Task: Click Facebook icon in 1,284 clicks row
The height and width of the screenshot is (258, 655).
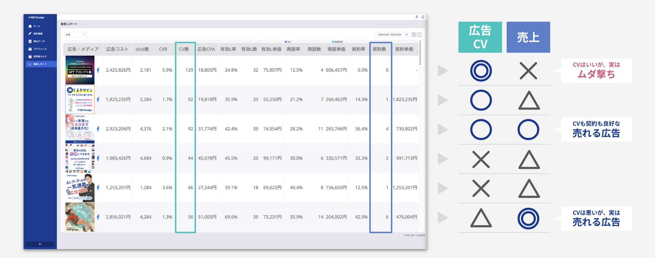Action: [98, 188]
